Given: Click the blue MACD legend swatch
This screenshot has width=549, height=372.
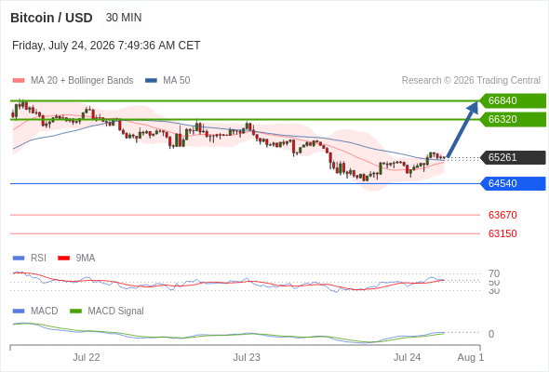Looking at the screenshot, I should (19, 312).
